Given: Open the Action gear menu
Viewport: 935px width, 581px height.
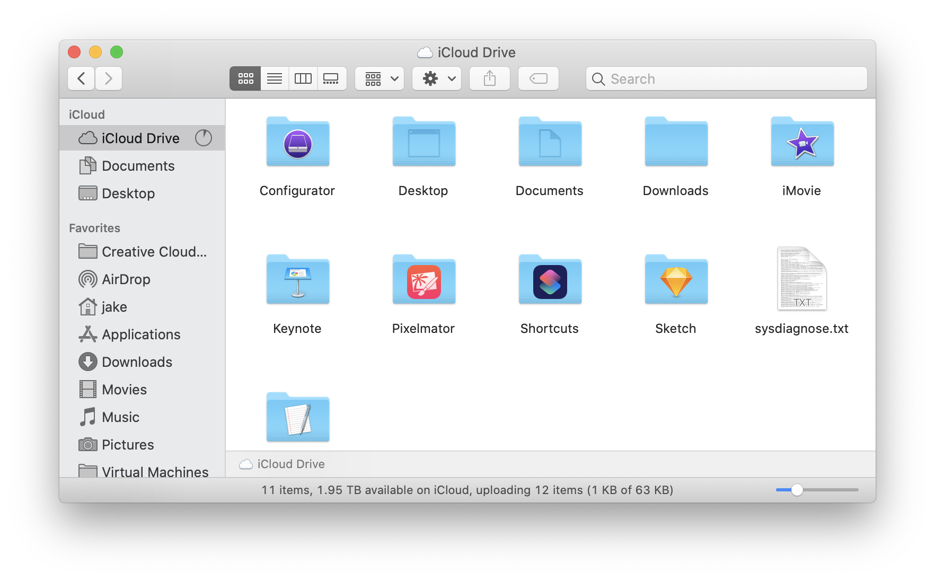Looking at the screenshot, I should click(x=436, y=78).
